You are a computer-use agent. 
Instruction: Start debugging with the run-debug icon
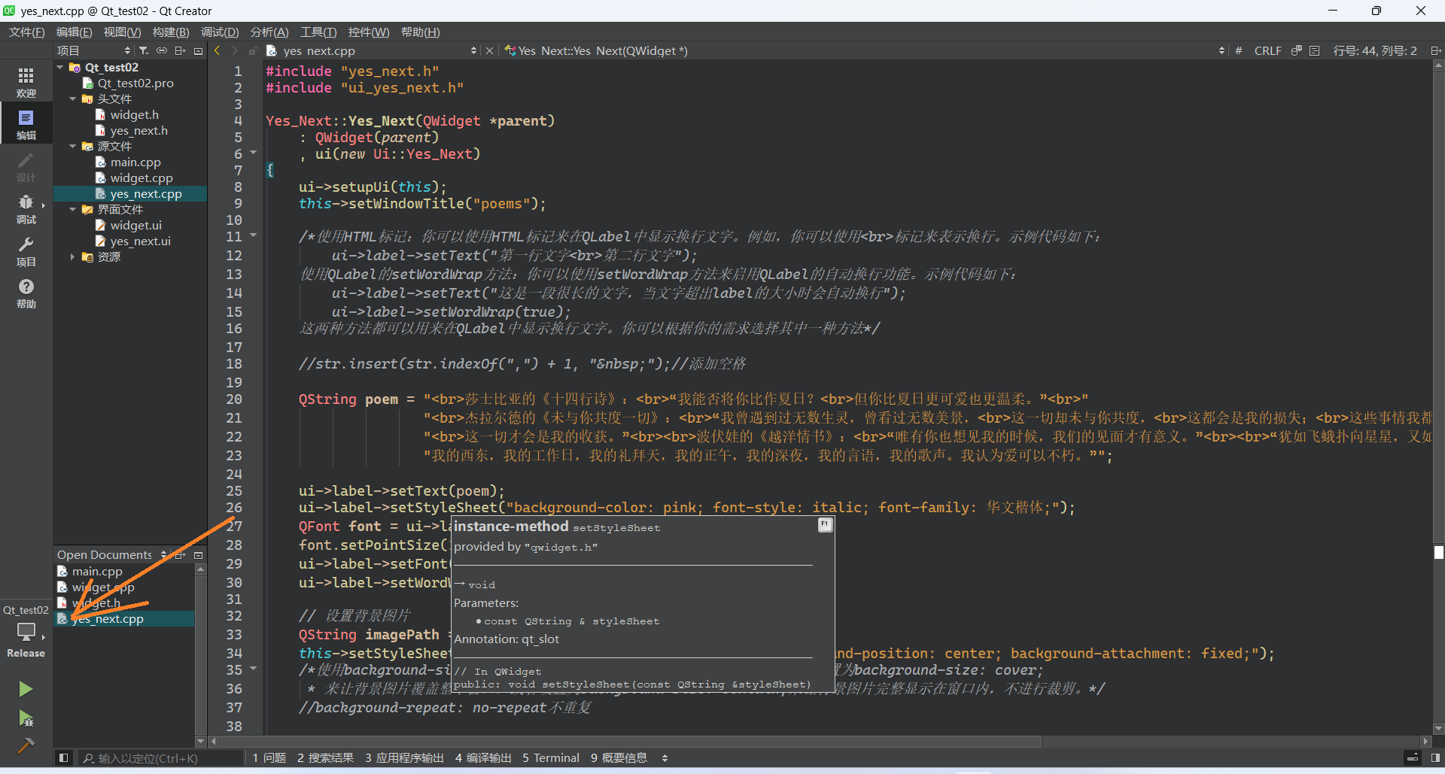click(x=26, y=718)
